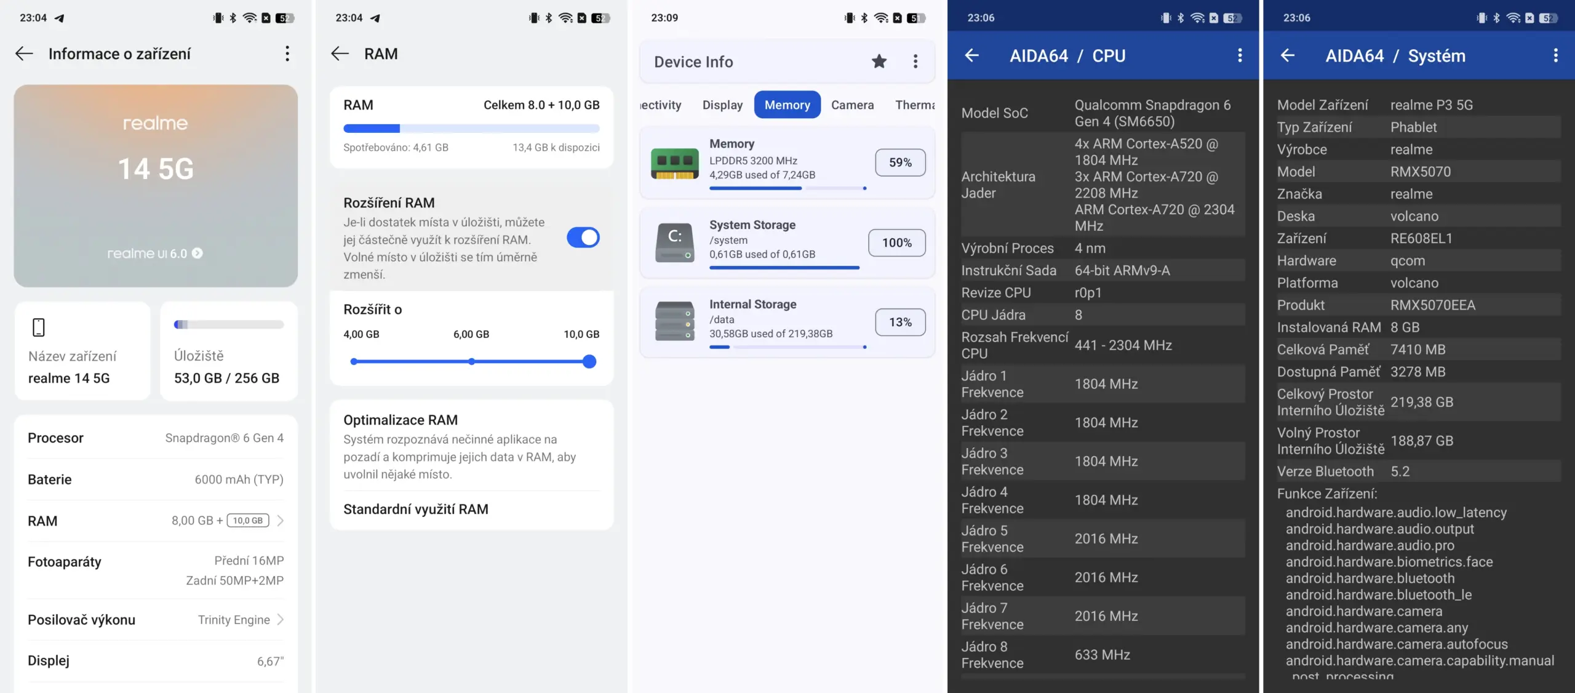This screenshot has height=693, width=1575.
Task: Tap back arrow in AIDA64 CPU screen
Action: tap(971, 56)
